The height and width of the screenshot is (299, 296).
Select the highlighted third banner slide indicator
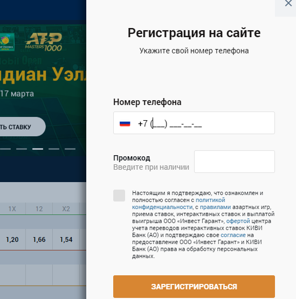coord(38,149)
